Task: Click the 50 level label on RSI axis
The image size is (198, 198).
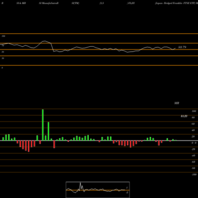Action: point(3,52)
